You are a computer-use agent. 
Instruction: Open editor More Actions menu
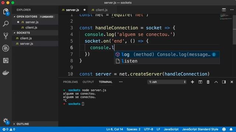[x=232, y=10]
